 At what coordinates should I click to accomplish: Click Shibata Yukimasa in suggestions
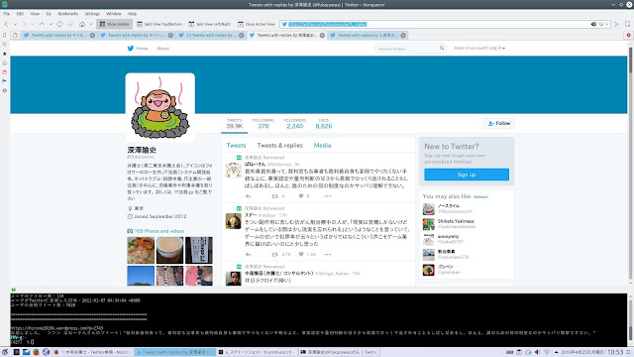tap(456, 221)
